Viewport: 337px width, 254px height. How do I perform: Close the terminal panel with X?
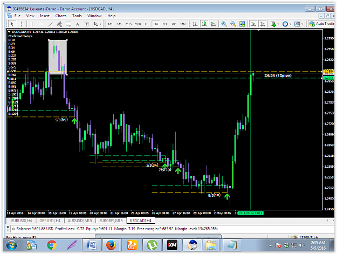coord(8,226)
